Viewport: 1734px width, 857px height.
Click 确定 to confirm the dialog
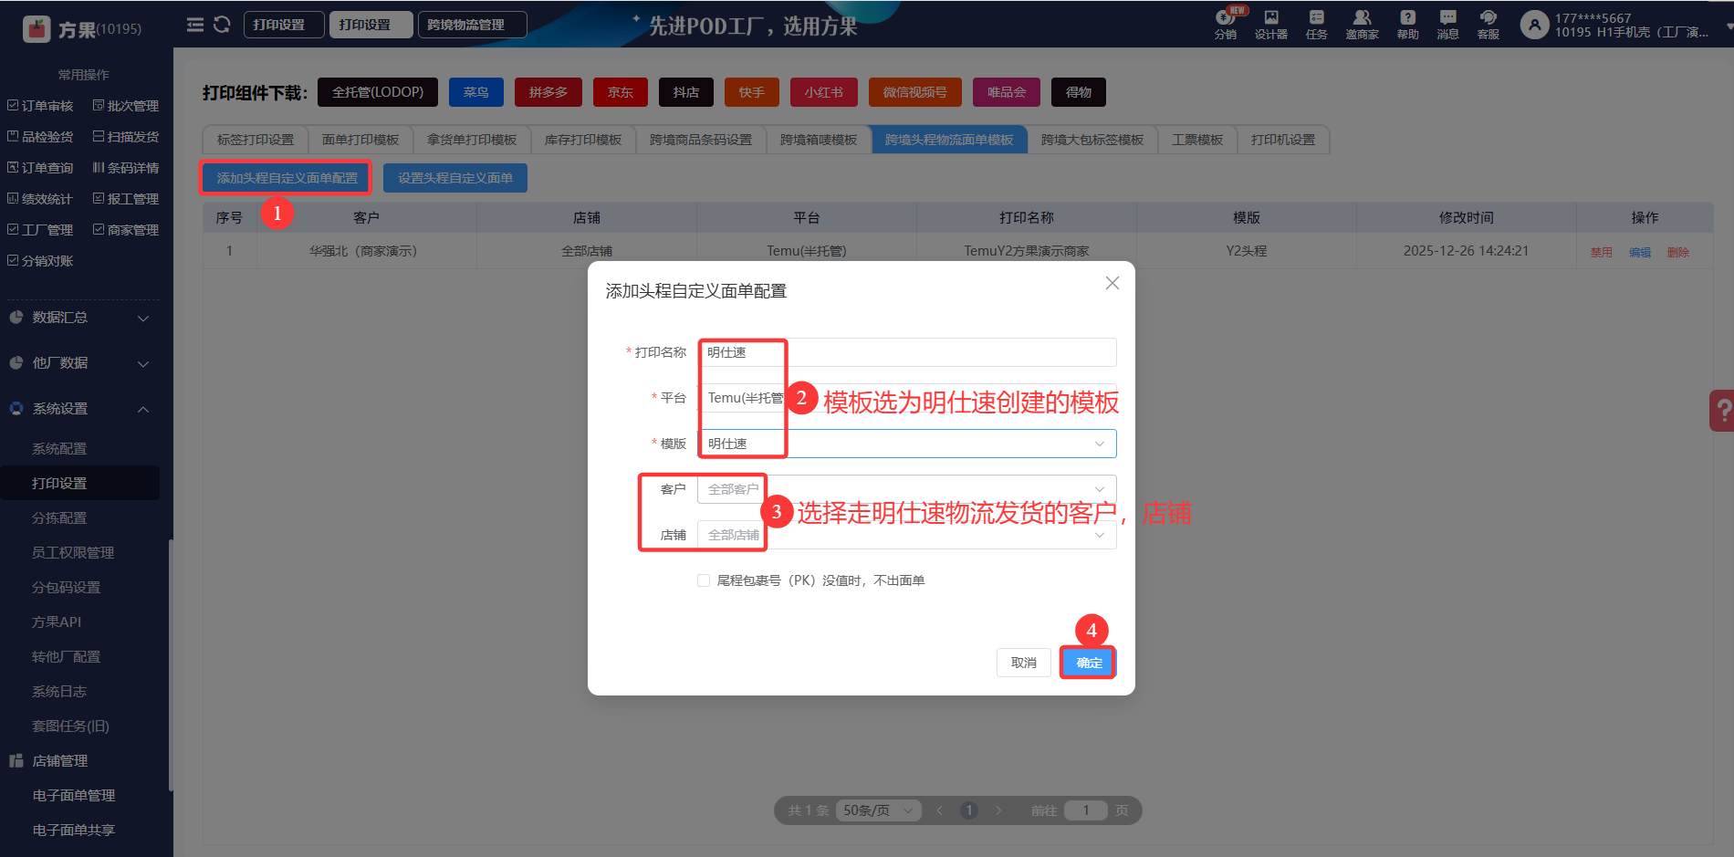(1089, 663)
